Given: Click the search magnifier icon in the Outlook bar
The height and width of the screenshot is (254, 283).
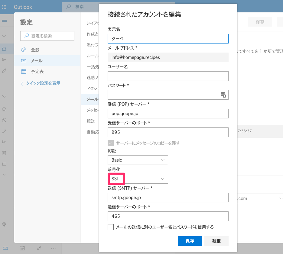Looking at the screenshot, I should 68,7.
